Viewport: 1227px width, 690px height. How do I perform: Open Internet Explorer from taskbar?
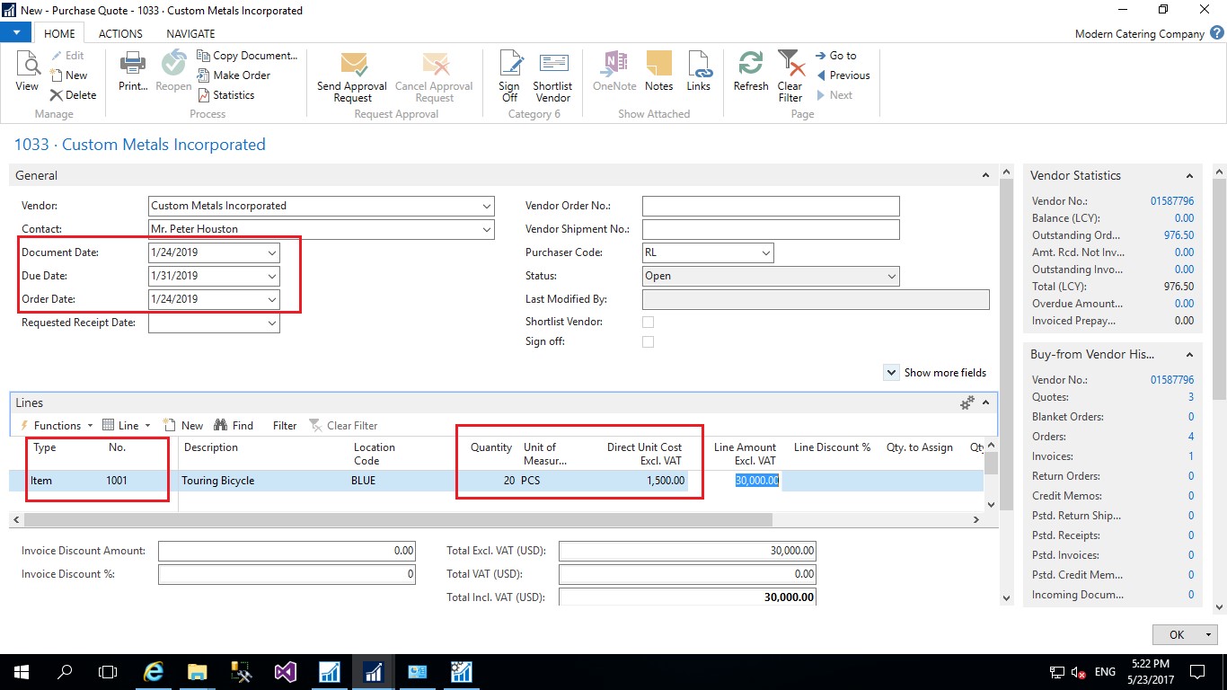[154, 671]
